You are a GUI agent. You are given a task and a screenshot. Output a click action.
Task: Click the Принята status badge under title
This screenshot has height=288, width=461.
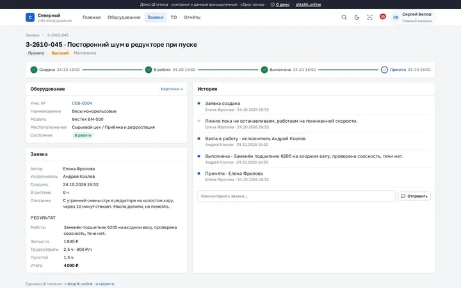tap(36, 53)
